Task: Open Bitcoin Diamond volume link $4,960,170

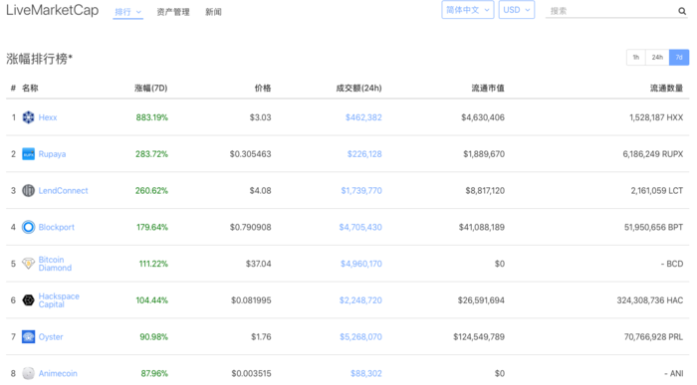Action: point(361,264)
